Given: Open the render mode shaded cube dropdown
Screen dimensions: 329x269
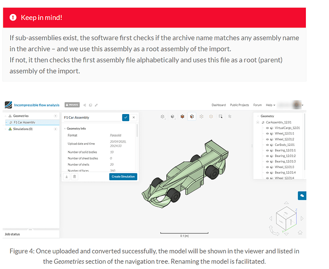Looking at the screenshot, I should [172, 117].
